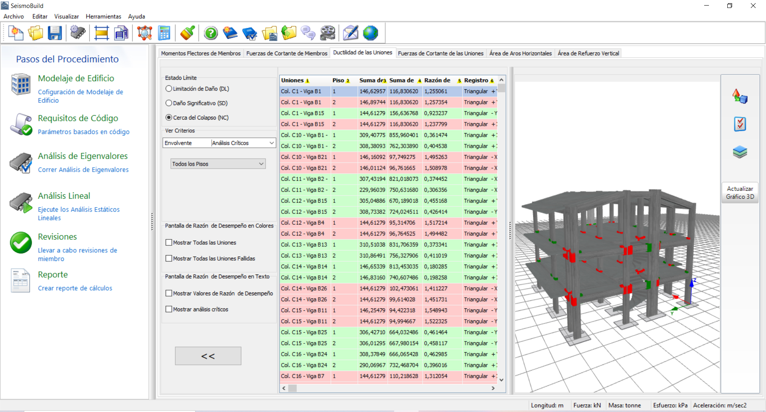This screenshot has width=766, height=412.
Task: Enable Mostrar Todas las Uniones Fallidas
Action: coord(169,259)
